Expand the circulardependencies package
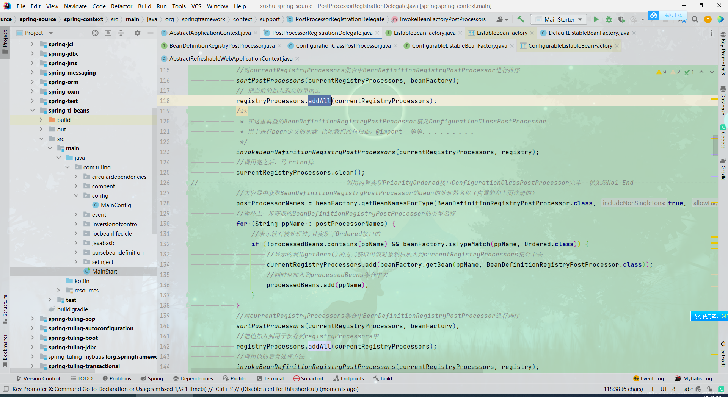728x397 pixels. 76,177
